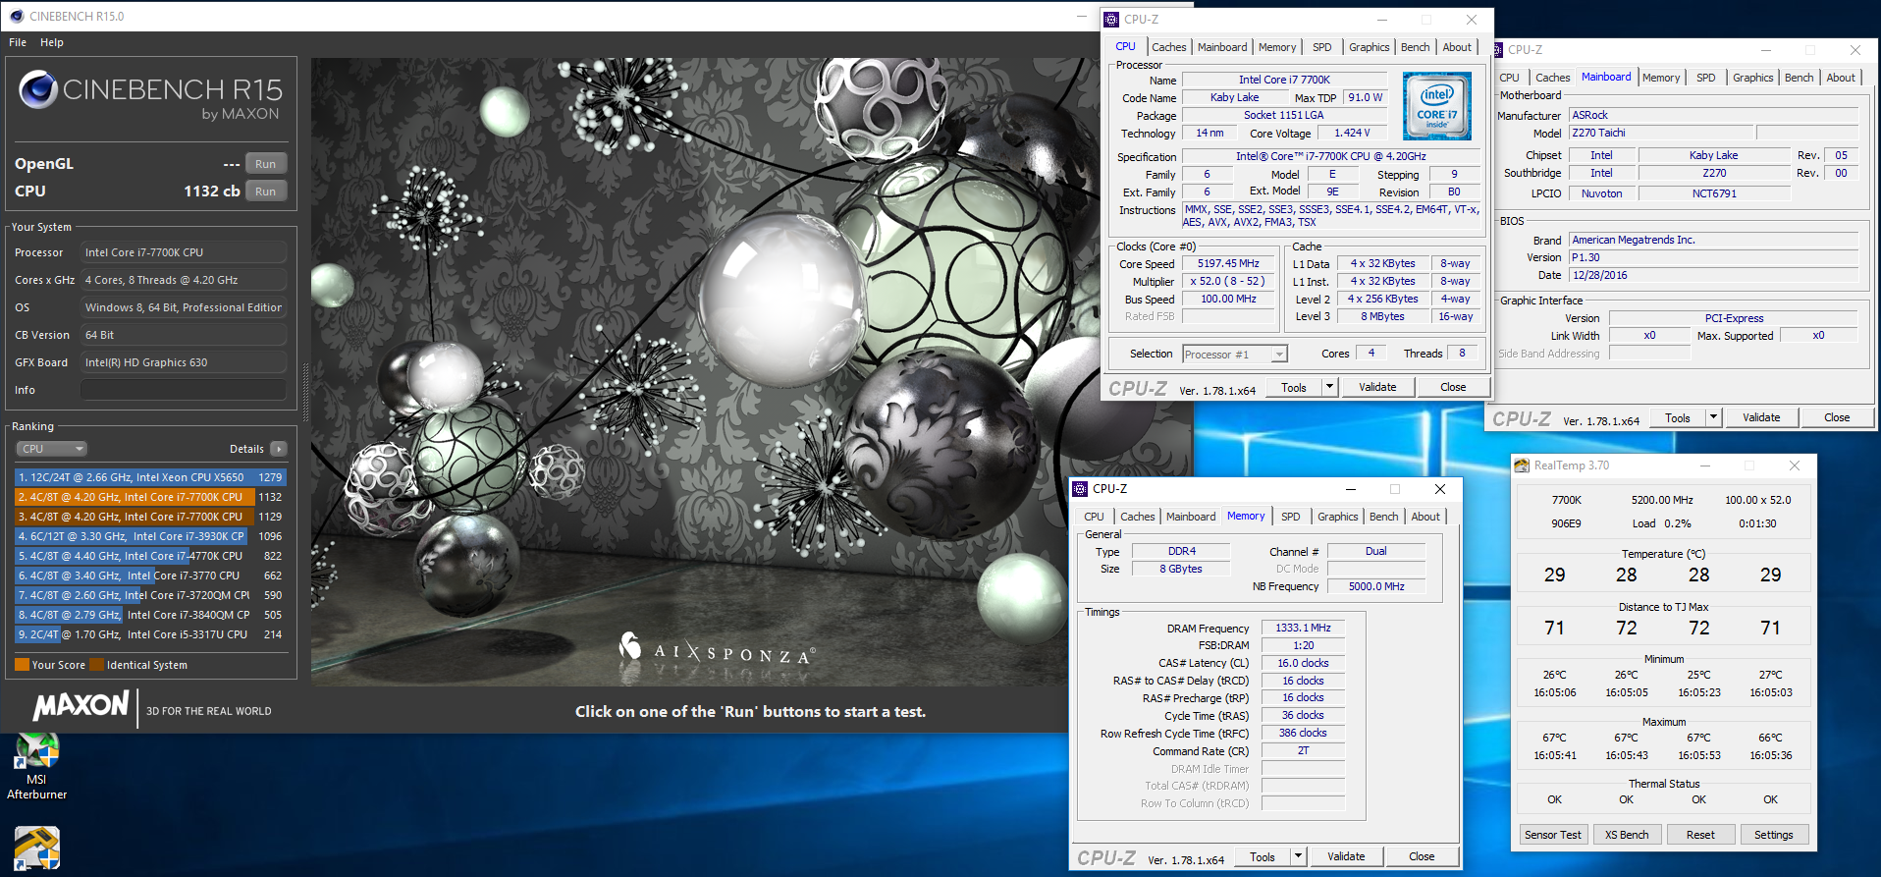Click BIOS version value P1.30
The image size is (1881, 877).
pyautogui.click(x=1713, y=257)
